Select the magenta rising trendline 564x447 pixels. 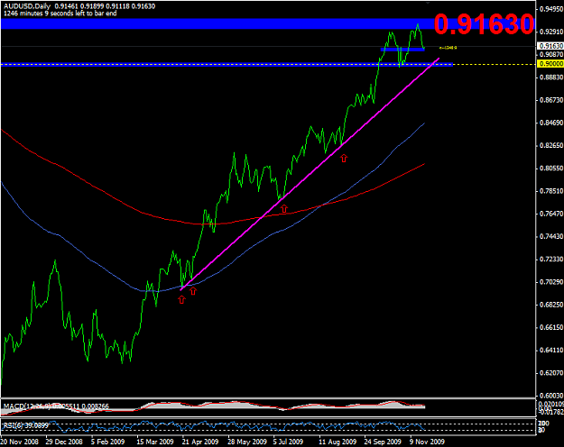pyautogui.click(x=310, y=172)
